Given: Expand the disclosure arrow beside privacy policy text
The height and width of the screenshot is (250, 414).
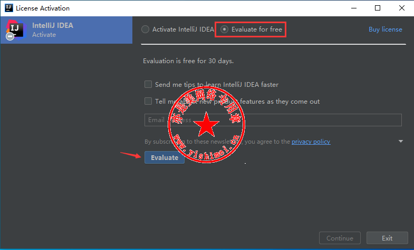Looking at the screenshot, I should tap(400, 142).
